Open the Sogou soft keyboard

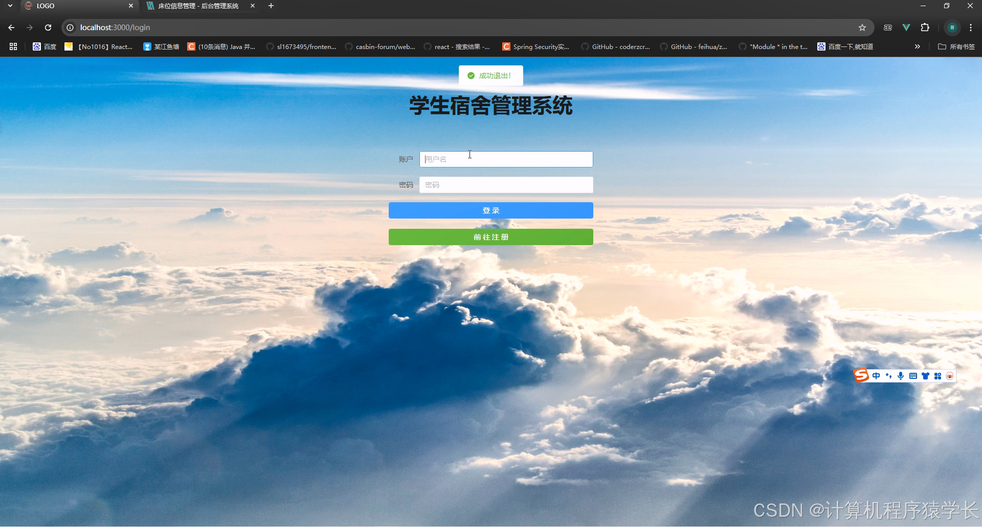pyautogui.click(x=913, y=375)
